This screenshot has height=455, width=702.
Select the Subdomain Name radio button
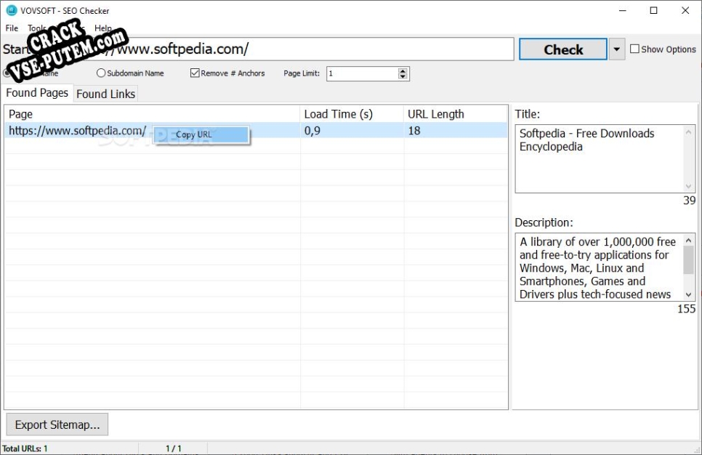101,73
